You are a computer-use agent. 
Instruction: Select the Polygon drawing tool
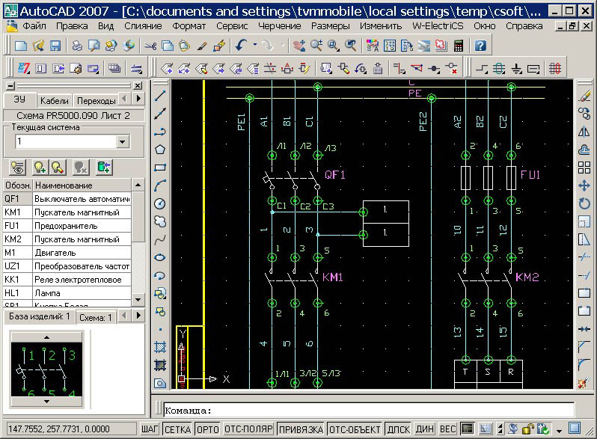point(160,150)
